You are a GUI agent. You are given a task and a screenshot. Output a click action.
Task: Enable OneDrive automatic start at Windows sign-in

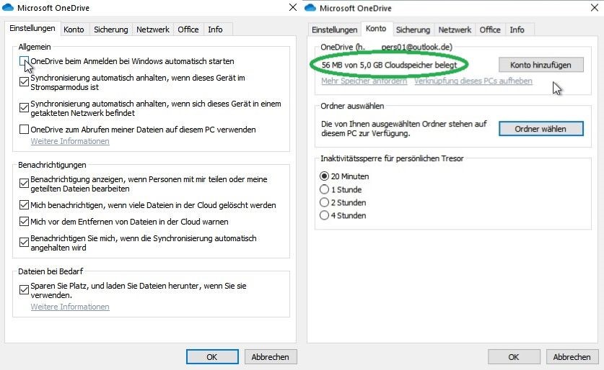24,61
